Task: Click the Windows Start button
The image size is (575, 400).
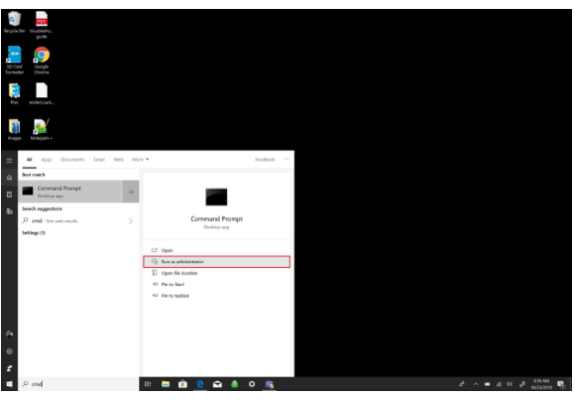Action: point(10,384)
